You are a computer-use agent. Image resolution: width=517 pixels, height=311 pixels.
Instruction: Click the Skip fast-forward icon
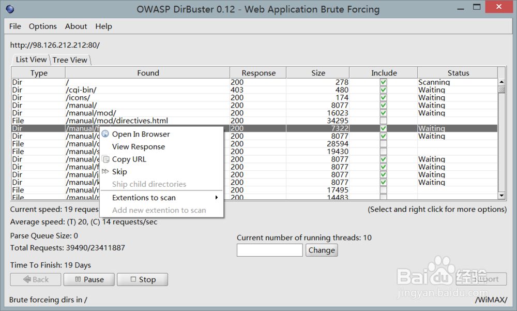(x=105, y=171)
